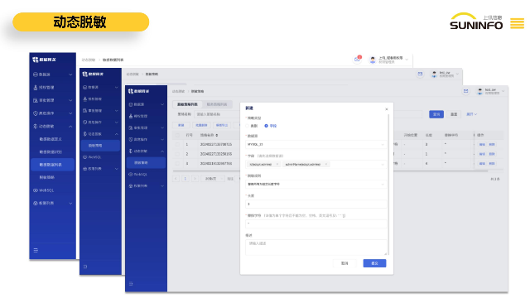Click the user avatar in the middle window header

pos(434,74)
